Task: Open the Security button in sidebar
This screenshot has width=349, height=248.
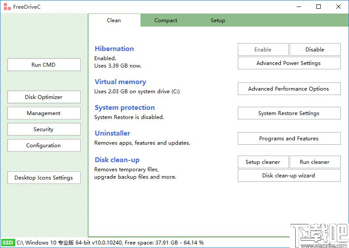Action: pos(44,129)
